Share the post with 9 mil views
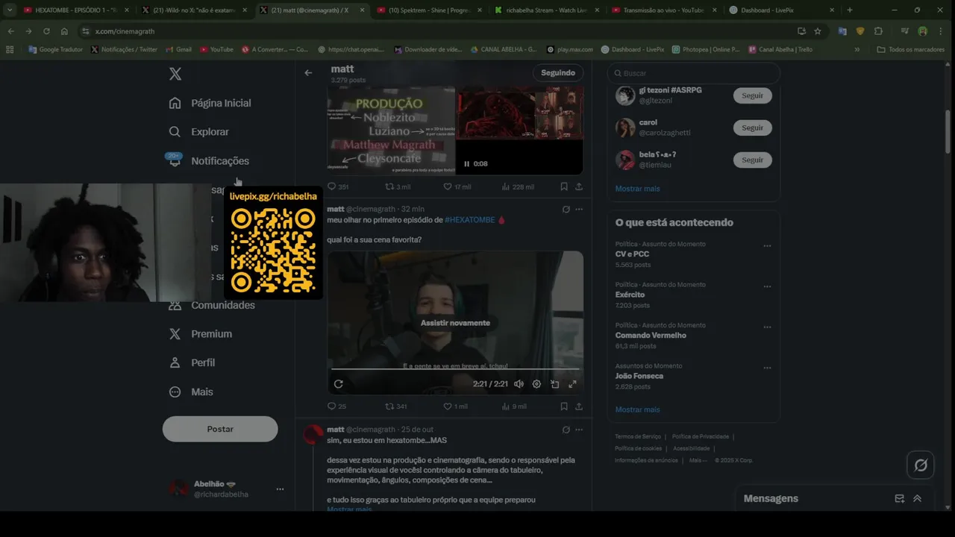 click(579, 406)
